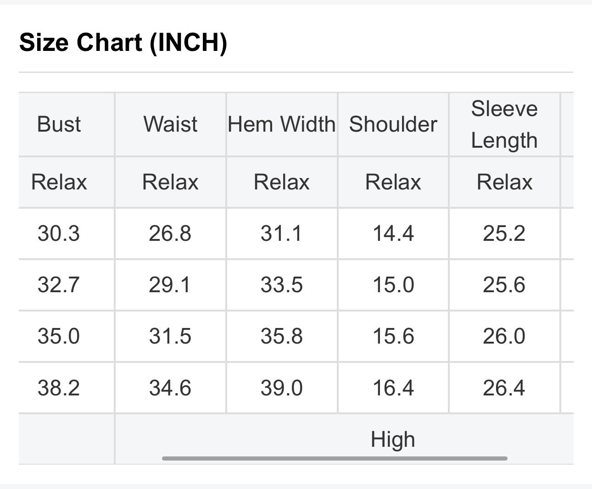The image size is (592, 489).
Task: Click shoulder value 16.4
Action: point(393,388)
